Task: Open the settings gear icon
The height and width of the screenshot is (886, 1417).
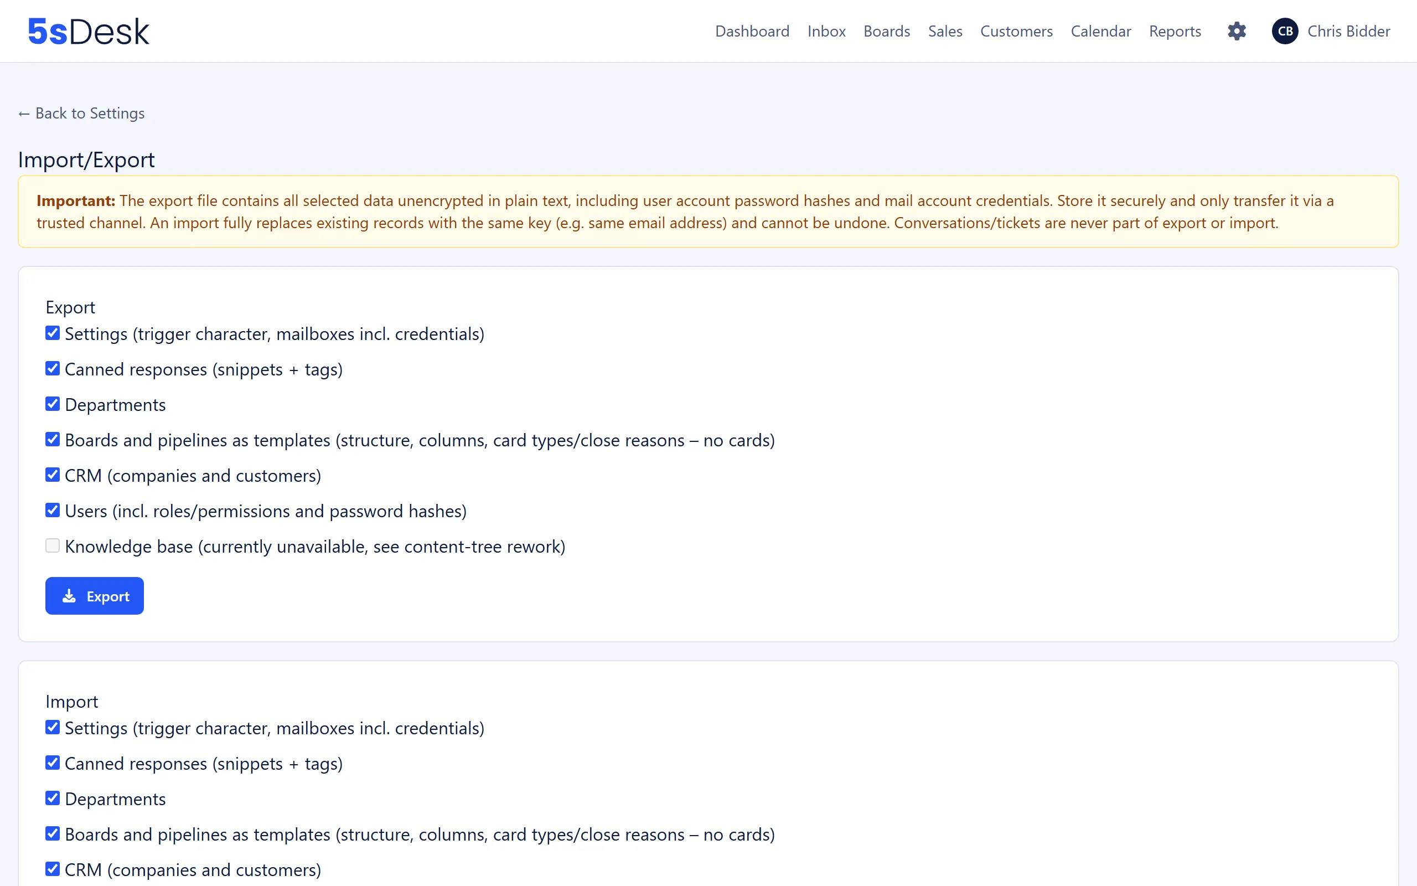Action: [1237, 31]
